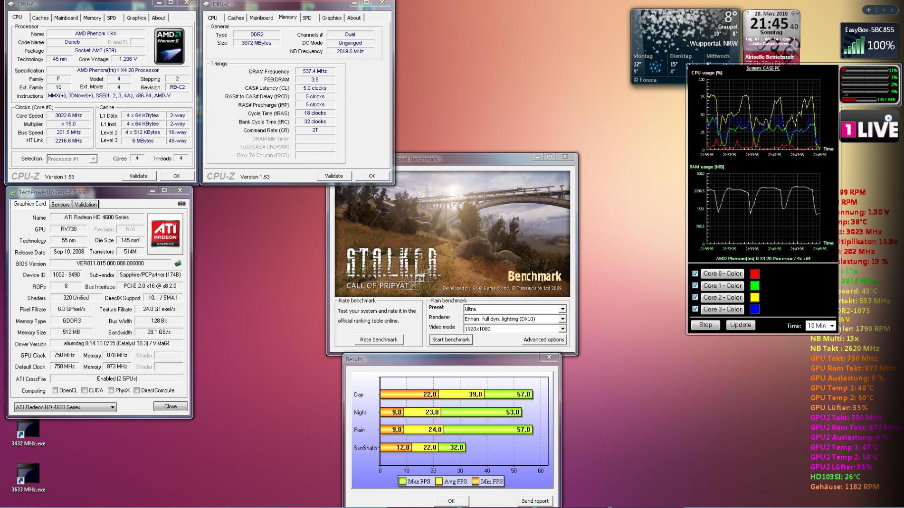Click the Stop button under the CPU graph
The image size is (904, 508).
coord(705,325)
